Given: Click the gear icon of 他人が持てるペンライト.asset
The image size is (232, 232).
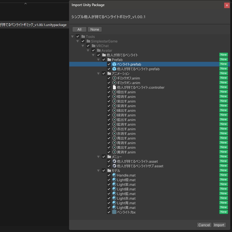Looking at the screenshot, I should coord(114,161).
